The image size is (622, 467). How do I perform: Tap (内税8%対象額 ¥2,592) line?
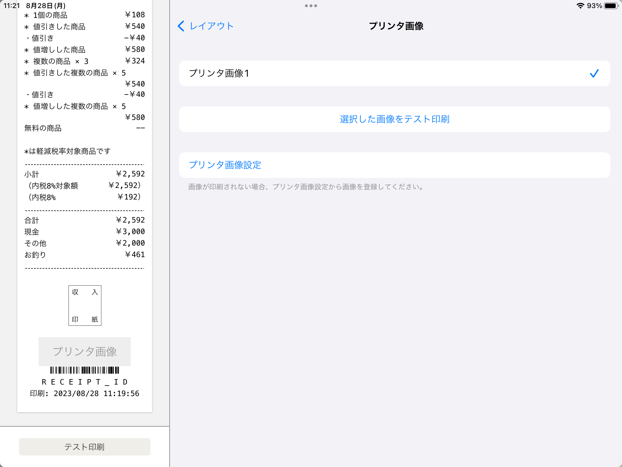[85, 186]
